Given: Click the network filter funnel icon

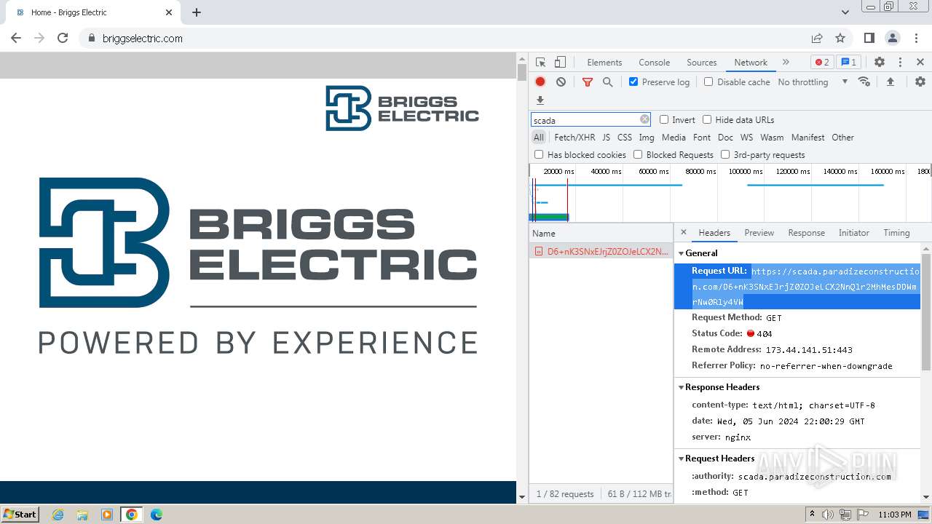Looking at the screenshot, I should [x=588, y=82].
